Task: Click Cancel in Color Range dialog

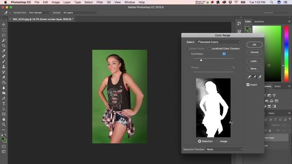Action: 254,52
